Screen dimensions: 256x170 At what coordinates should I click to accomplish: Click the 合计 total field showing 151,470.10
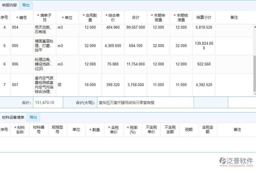47,102
